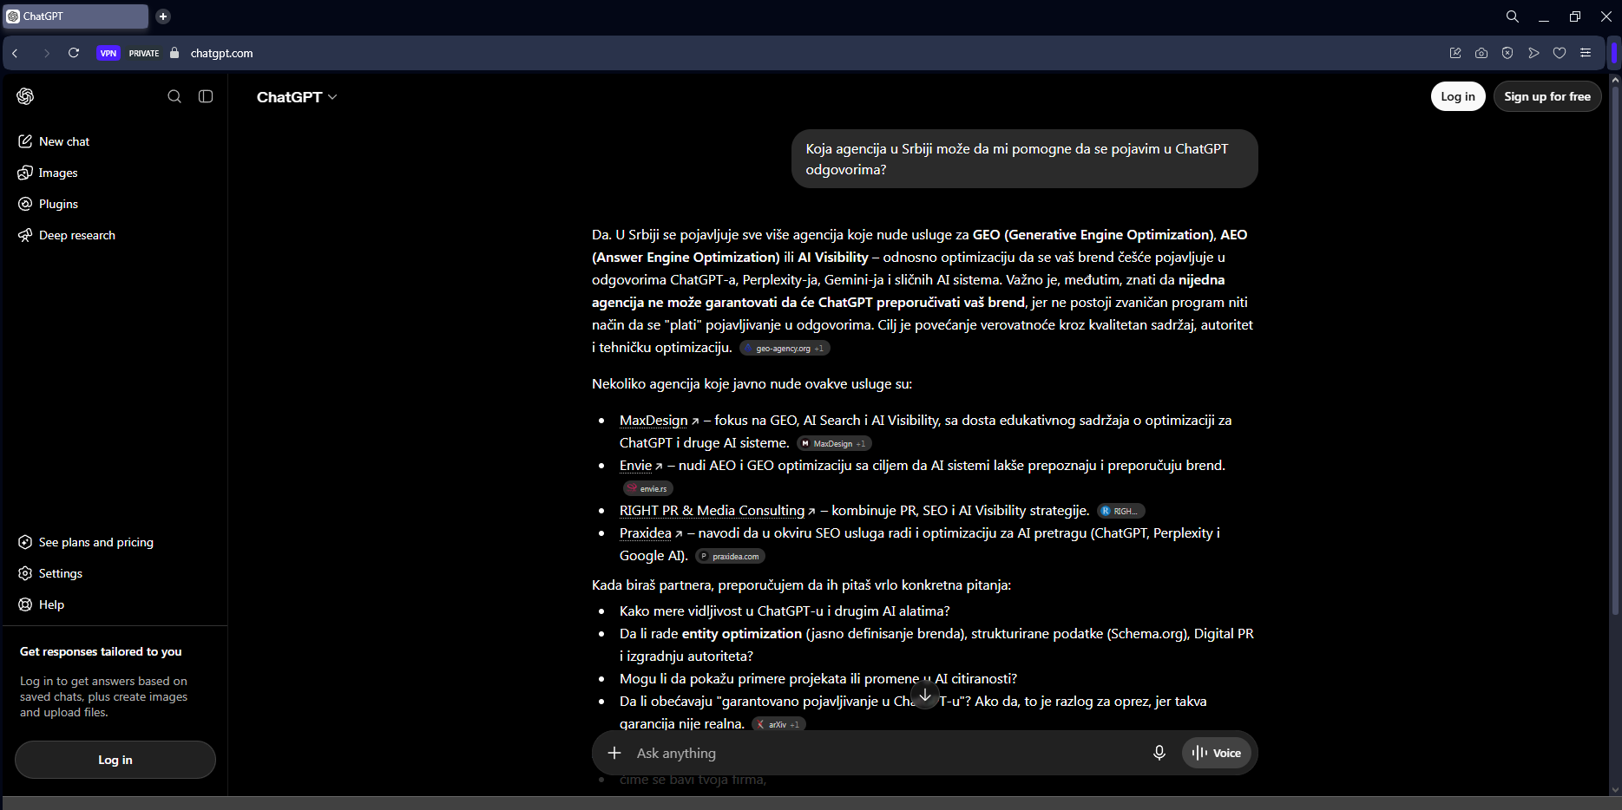1622x810 pixels.
Task: Toggle the VPN badge
Action: coord(108,53)
